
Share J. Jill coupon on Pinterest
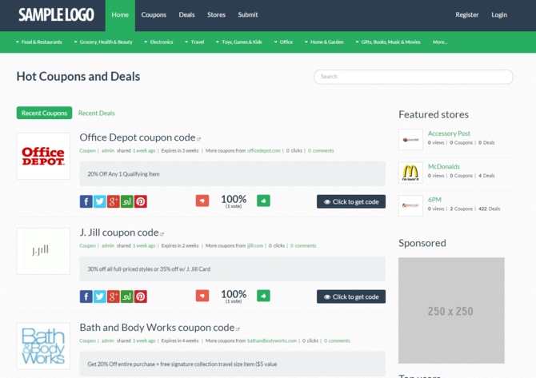[141, 296]
